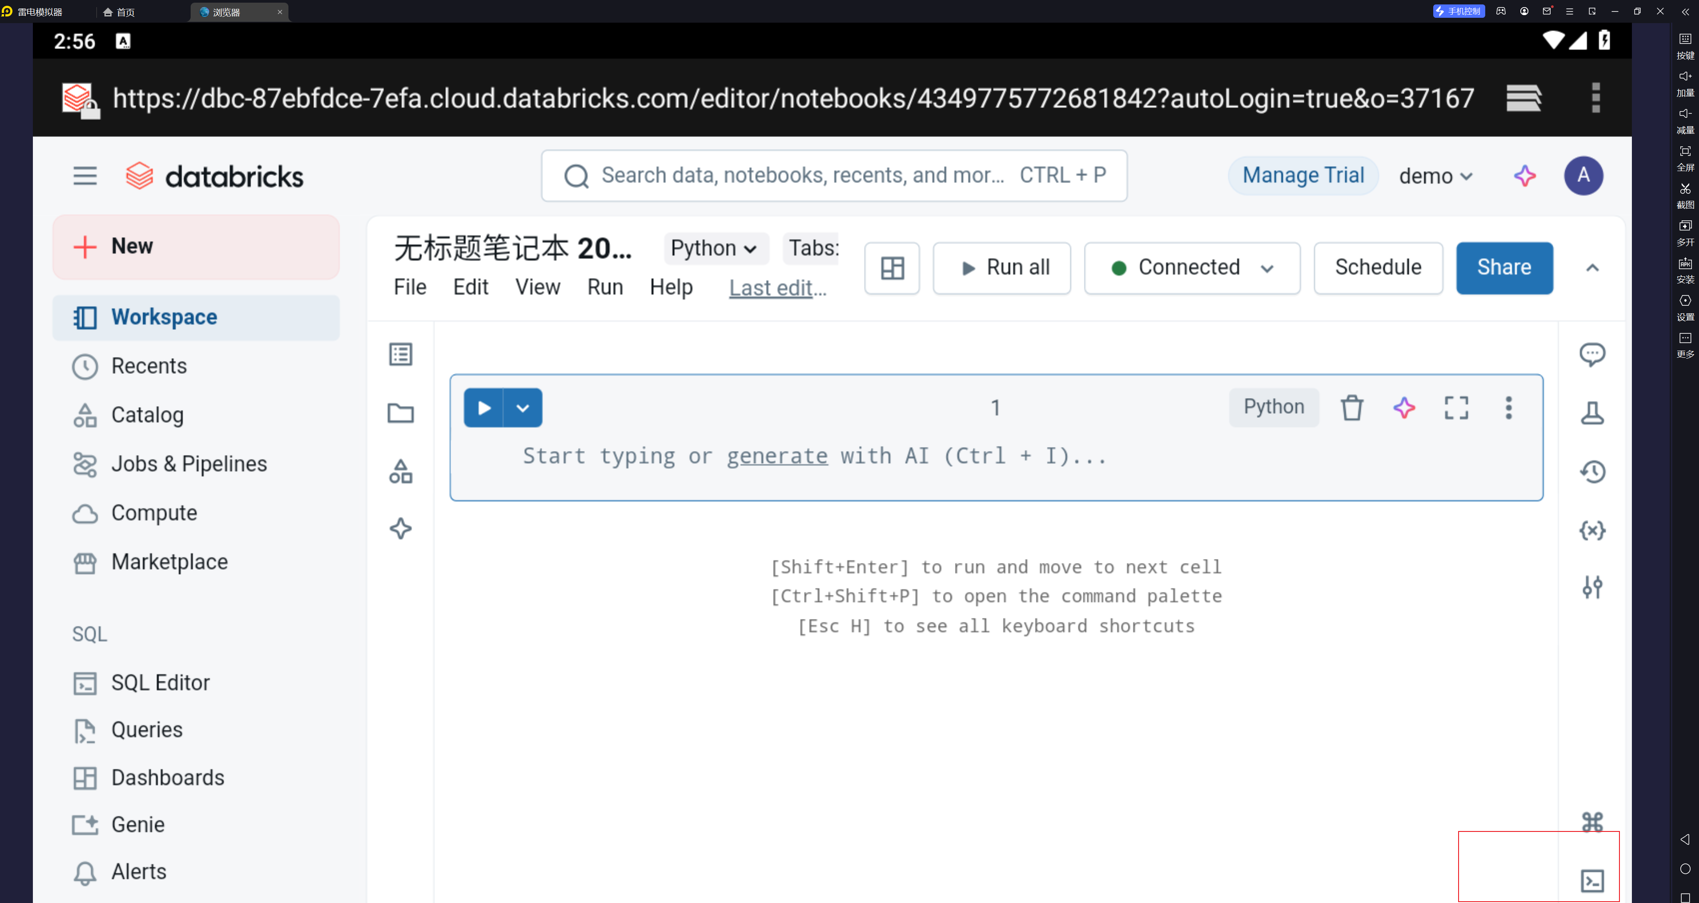Open the run options dropdown arrow in cell
The height and width of the screenshot is (903, 1699).
point(523,408)
